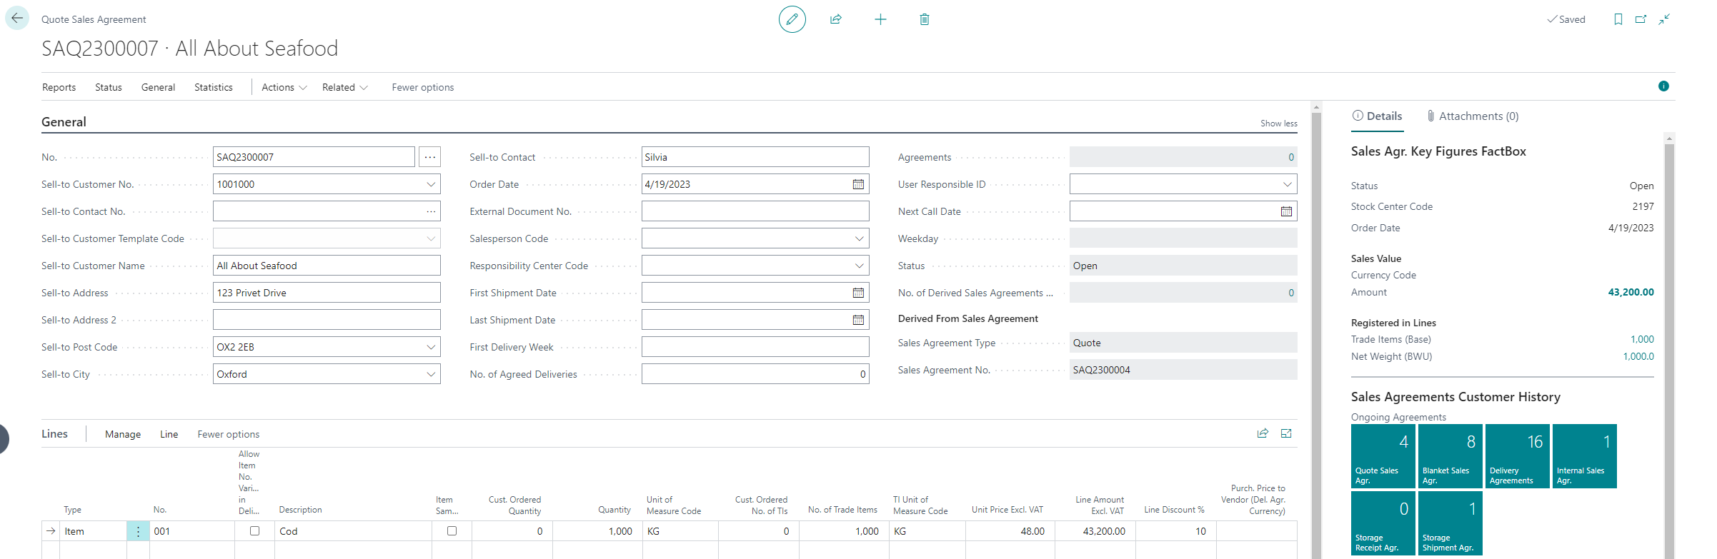Click the External Document No. field
The width and height of the screenshot is (1717, 559).
click(x=755, y=211)
